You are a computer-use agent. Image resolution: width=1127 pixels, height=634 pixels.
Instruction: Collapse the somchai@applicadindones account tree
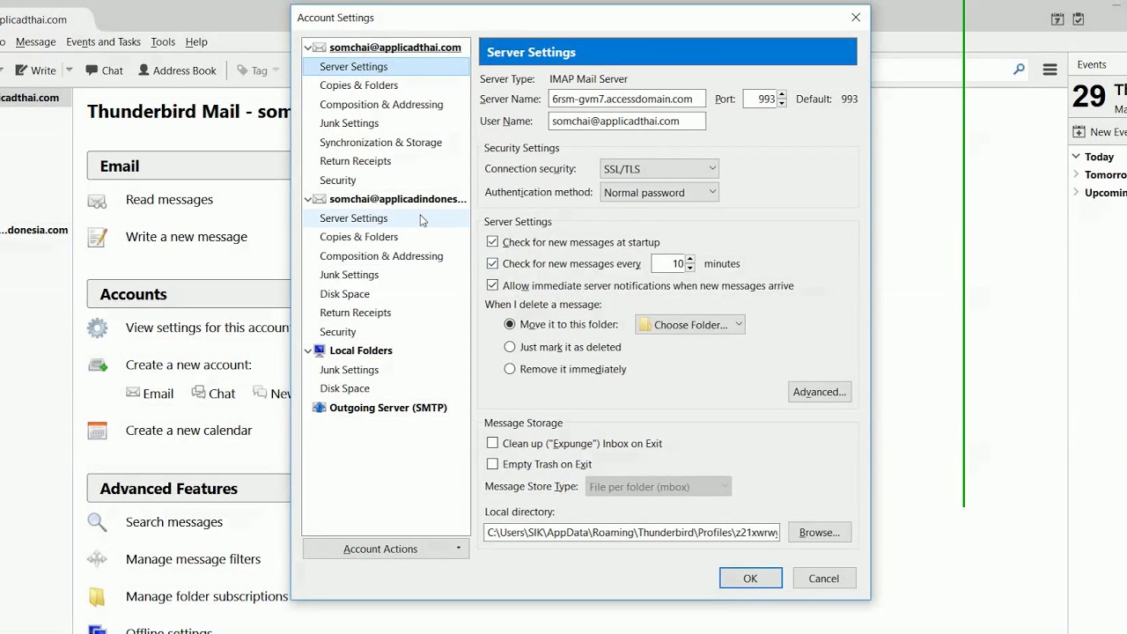tap(308, 199)
